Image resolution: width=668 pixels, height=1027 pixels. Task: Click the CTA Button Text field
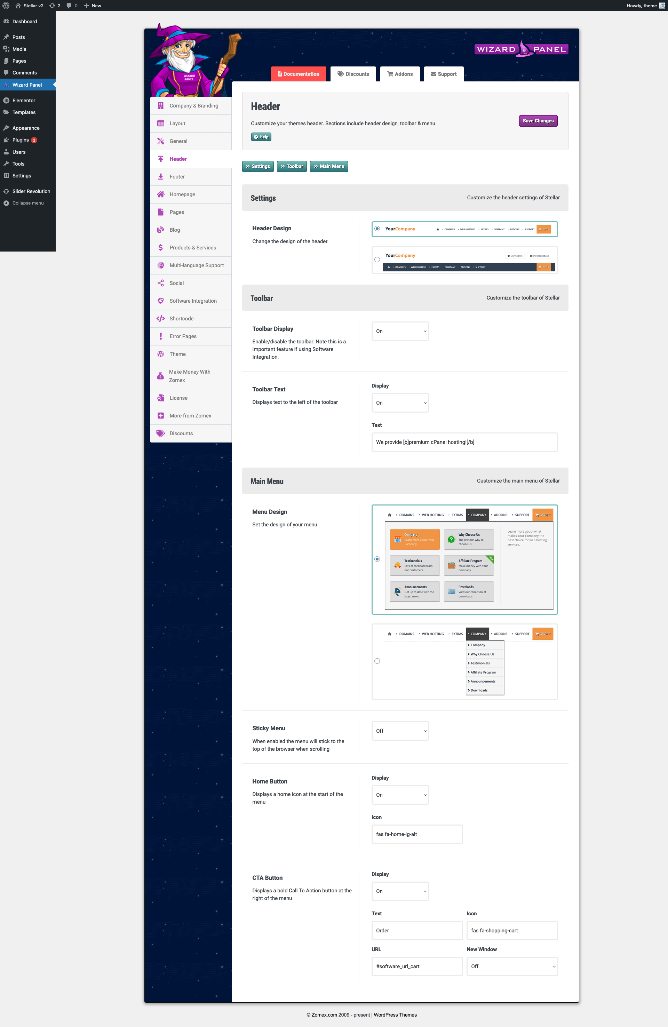point(417,930)
